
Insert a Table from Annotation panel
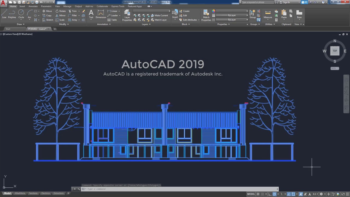(x=112, y=20)
